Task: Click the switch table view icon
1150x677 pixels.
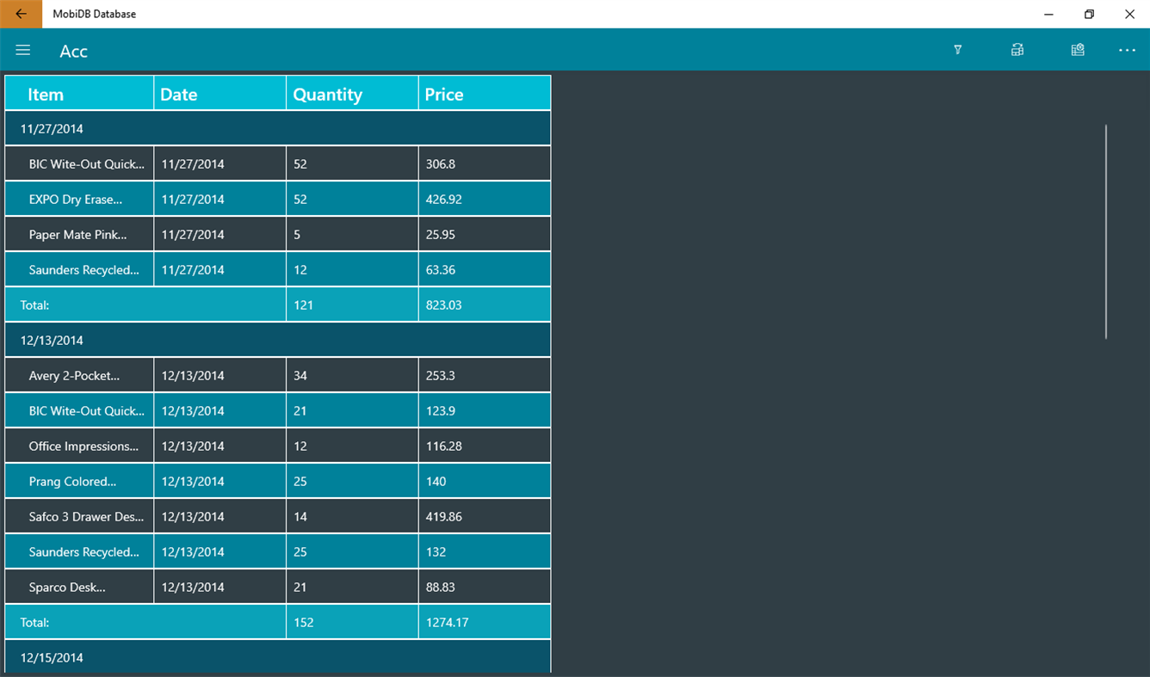Action: click(x=1017, y=51)
